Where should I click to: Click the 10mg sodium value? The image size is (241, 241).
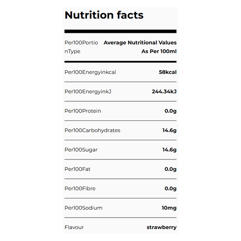tap(169, 208)
